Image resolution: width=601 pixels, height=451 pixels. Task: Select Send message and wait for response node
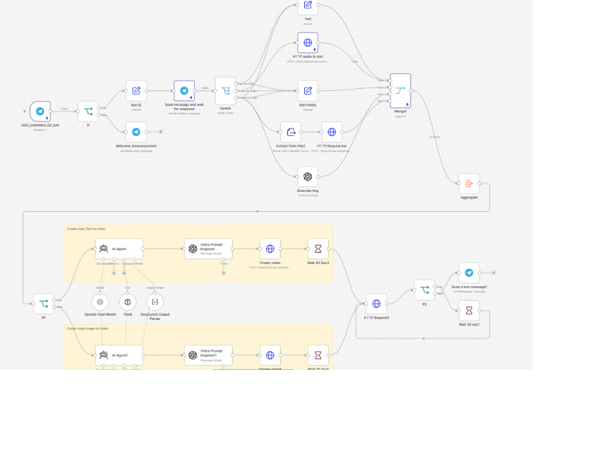[184, 91]
